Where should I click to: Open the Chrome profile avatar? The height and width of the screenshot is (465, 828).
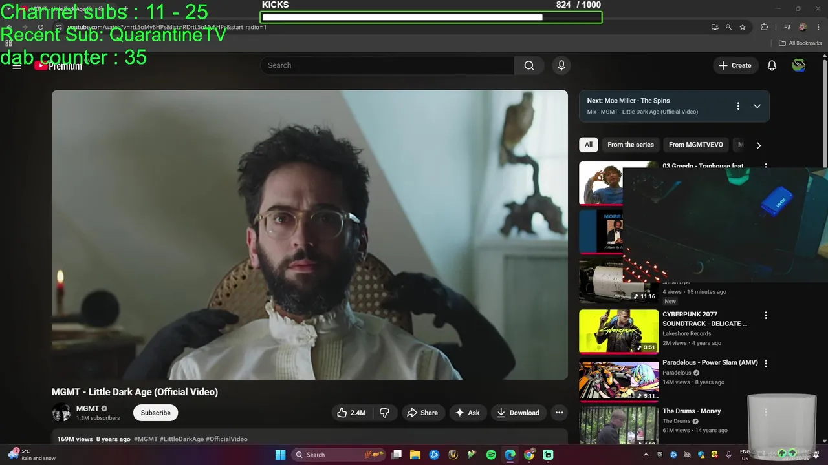[x=803, y=27]
